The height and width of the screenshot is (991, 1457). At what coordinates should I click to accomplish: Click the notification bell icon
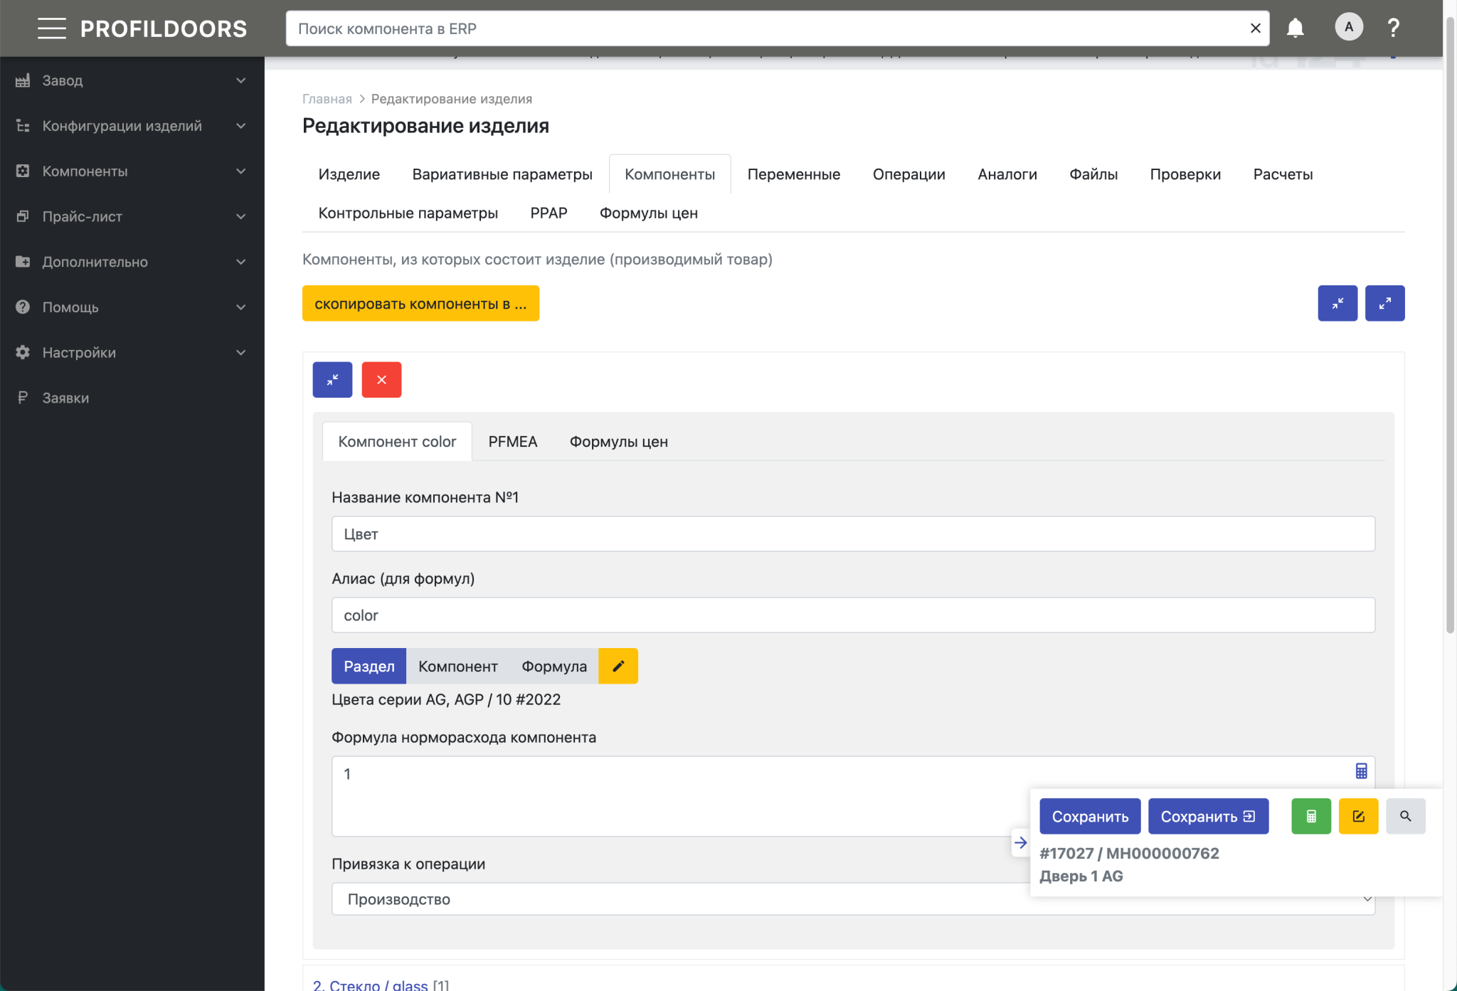(1295, 28)
